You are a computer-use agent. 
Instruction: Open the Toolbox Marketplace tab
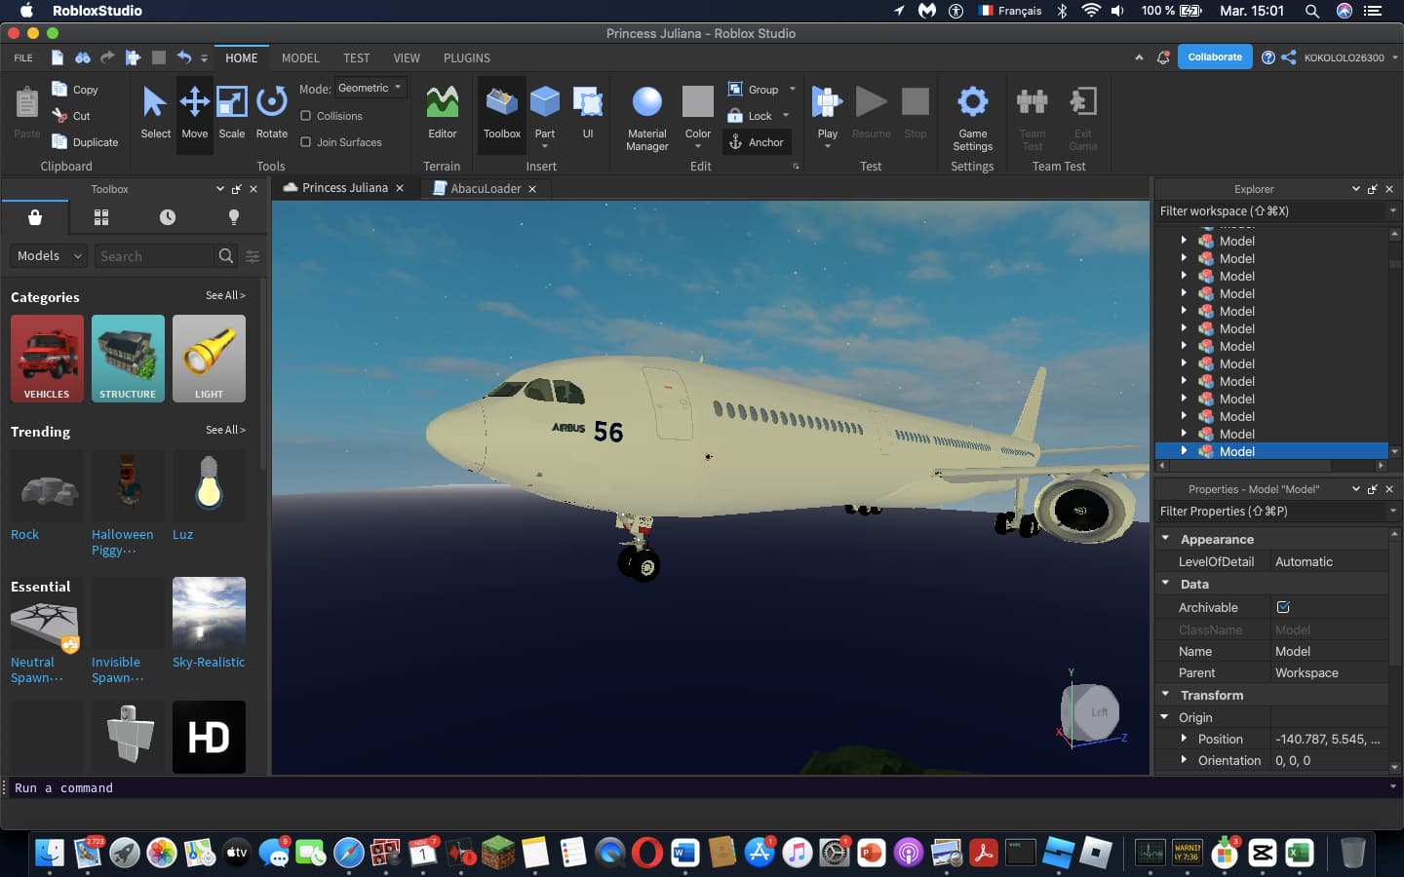pyautogui.click(x=35, y=217)
